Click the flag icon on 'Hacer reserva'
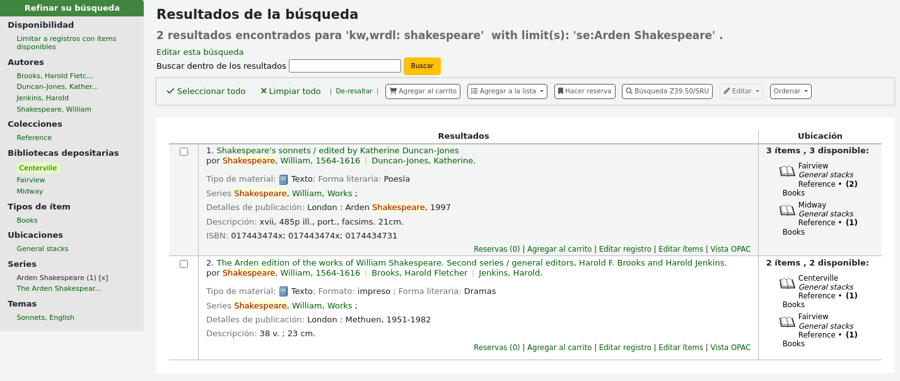Screen dimensions: 900x381 pyautogui.click(x=560, y=91)
